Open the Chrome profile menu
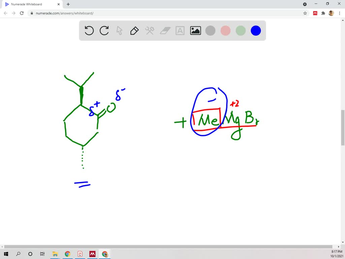This screenshot has width=345, height=259. 331,13
